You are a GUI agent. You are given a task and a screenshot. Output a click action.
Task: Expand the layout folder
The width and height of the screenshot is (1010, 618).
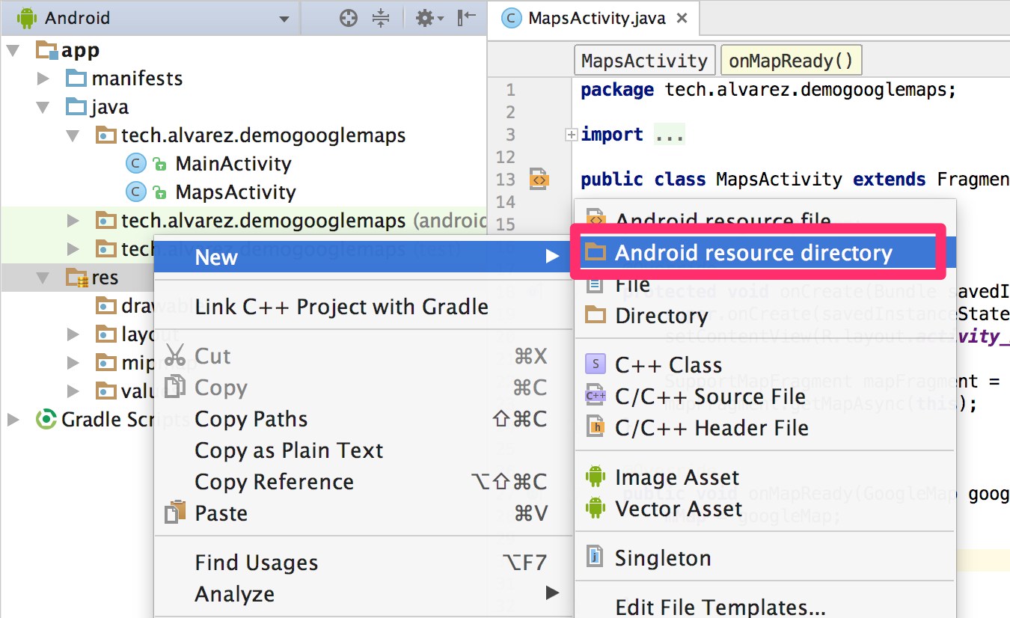coord(73,334)
